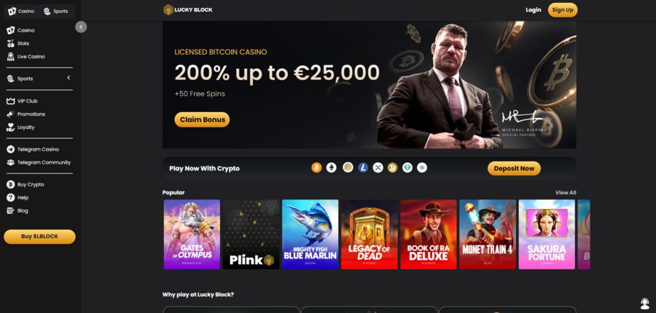Open the Money Train 4 game thumbnail
This screenshot has width=656, height=313.
(x=488, y=234)
